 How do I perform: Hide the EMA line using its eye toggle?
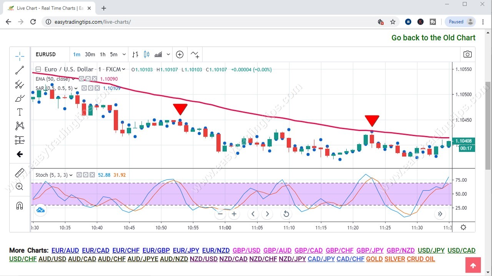pyautogui.click(x=81, y=78)
